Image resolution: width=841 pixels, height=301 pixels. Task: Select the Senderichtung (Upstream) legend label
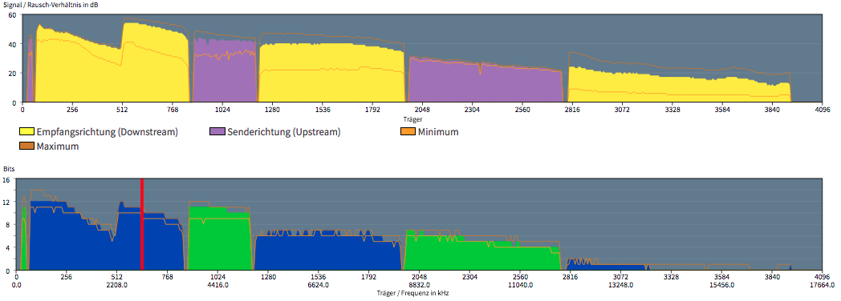tap(284, 131)
